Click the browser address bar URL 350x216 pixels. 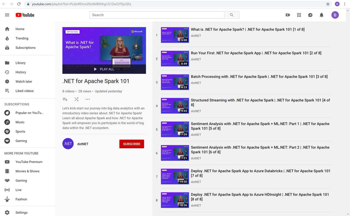81,4
